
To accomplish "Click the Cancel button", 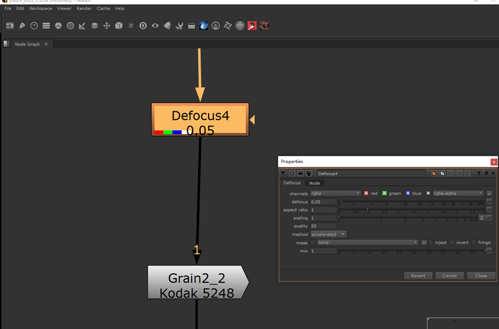I will tap(450, 275).
